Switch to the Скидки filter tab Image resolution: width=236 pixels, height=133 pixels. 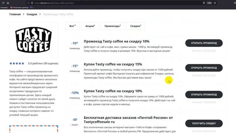[x=135, y=26]
